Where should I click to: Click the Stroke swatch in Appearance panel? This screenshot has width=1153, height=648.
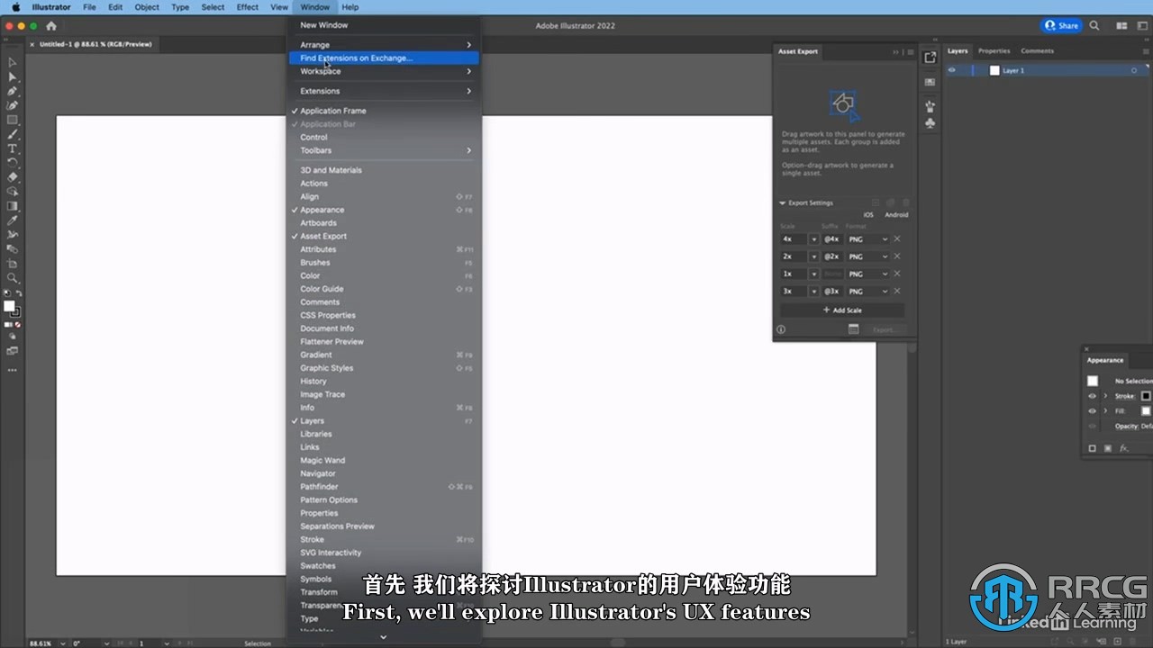[x=1147, y=396]
